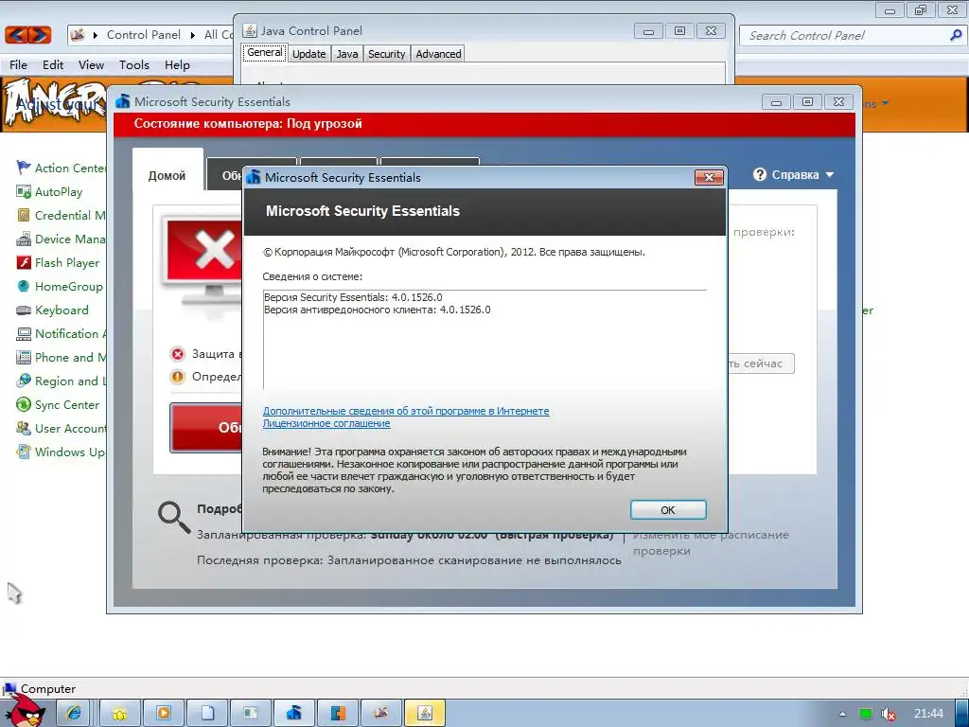Screen dimensions: 969x727
Task: Open the media player taskbar icon
Action: [164, 714]
